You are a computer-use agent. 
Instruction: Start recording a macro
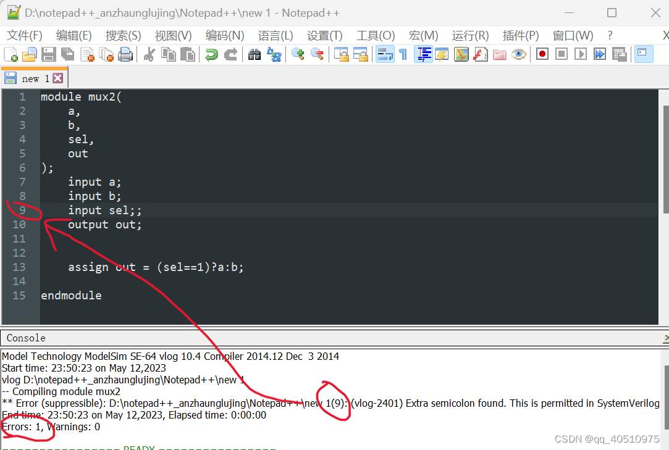click(x=542, y=54)
